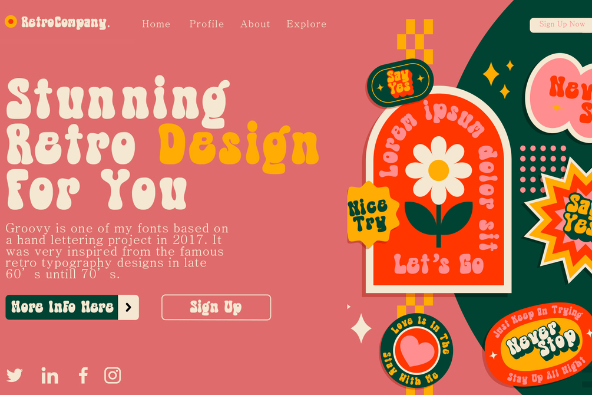Click the Twitter bird icon

[14, 376]
